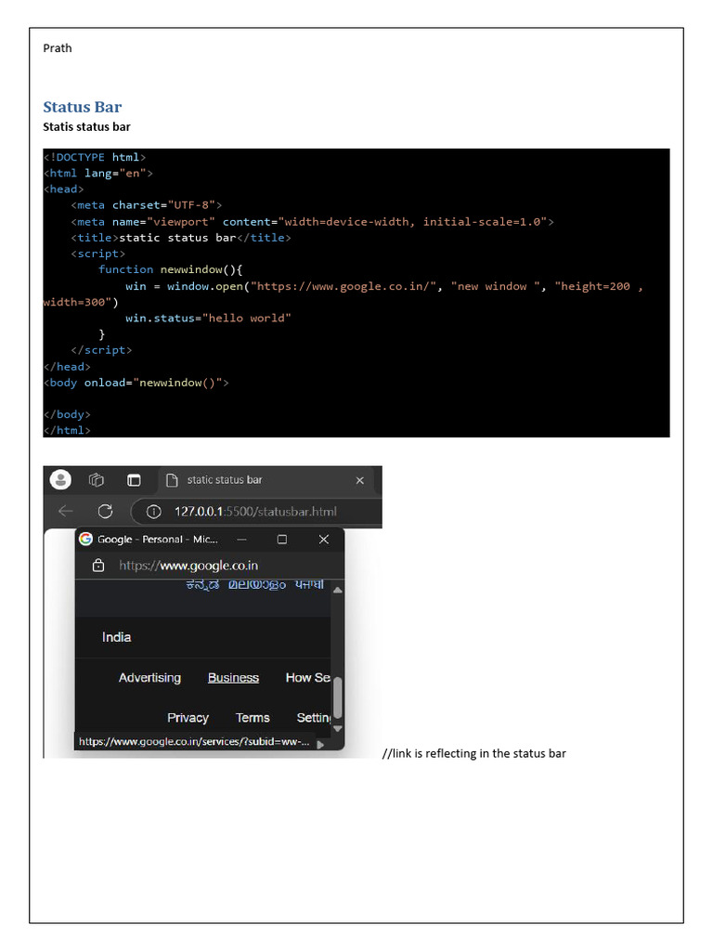The image size is (713, 951).
Task: Click the Google favicon in popup title
Action: [85, 540]
